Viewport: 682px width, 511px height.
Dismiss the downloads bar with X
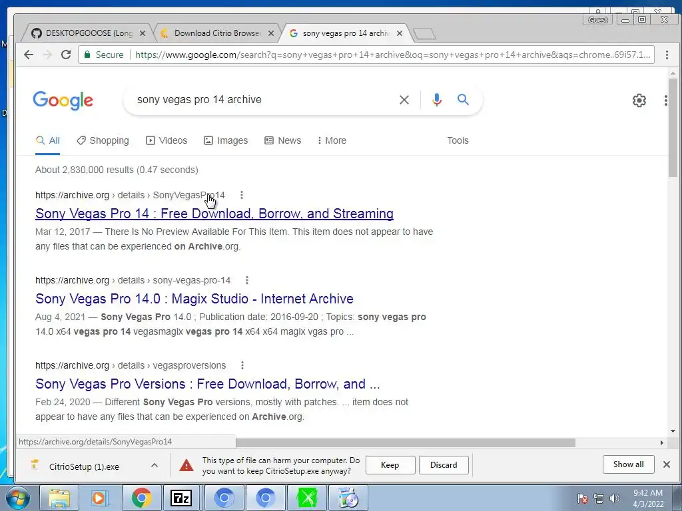click(666, 464)
